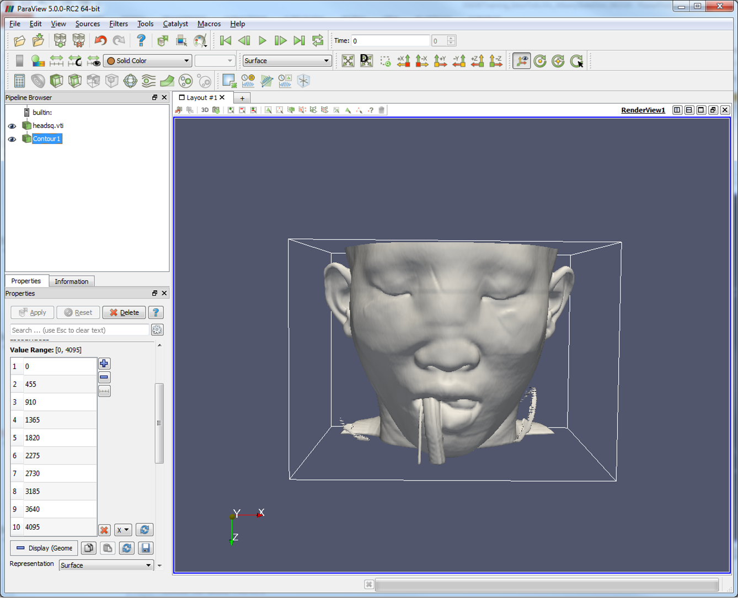Viewport: 738px width, 598px height.
Task: Open the Sources menu
Action: tap(88, 24)
